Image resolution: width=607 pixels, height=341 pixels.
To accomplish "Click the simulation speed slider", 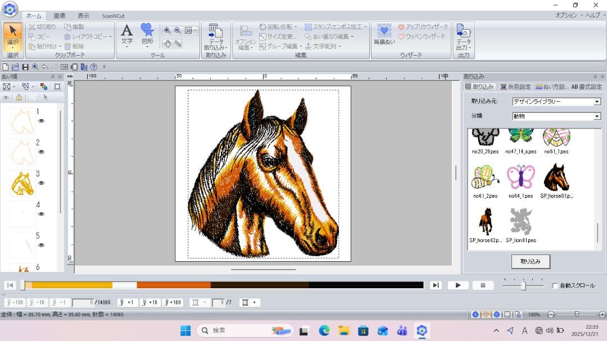I will point(523,285).
